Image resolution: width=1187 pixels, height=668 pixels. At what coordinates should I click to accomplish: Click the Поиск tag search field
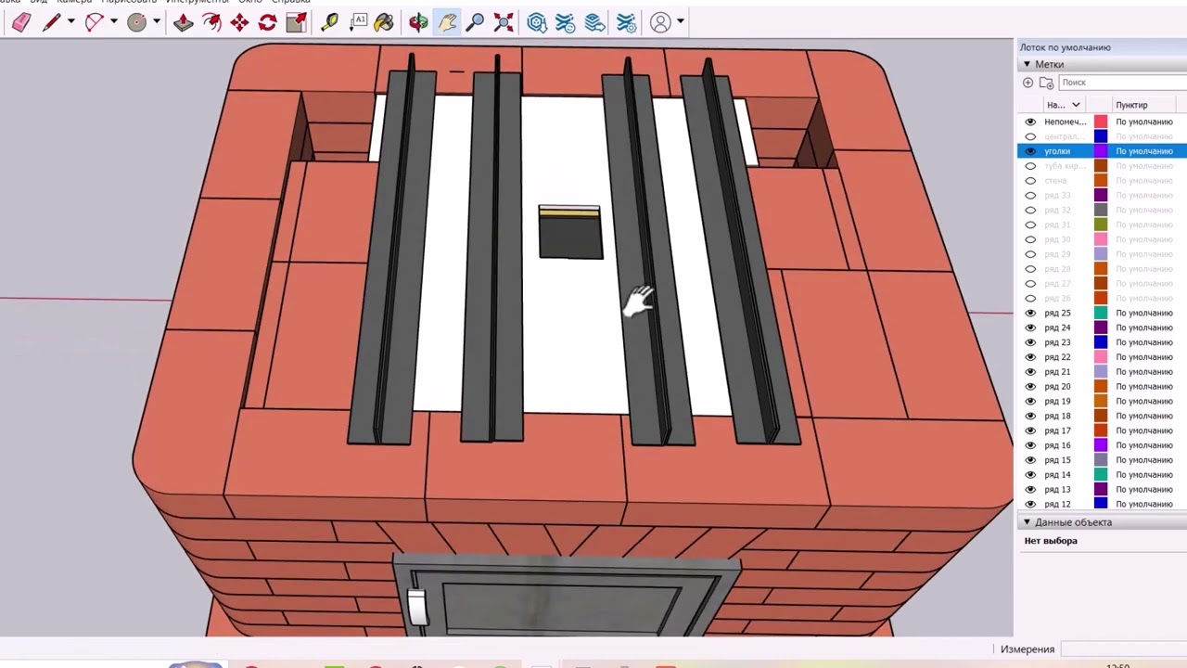[x=1122, y=83]
